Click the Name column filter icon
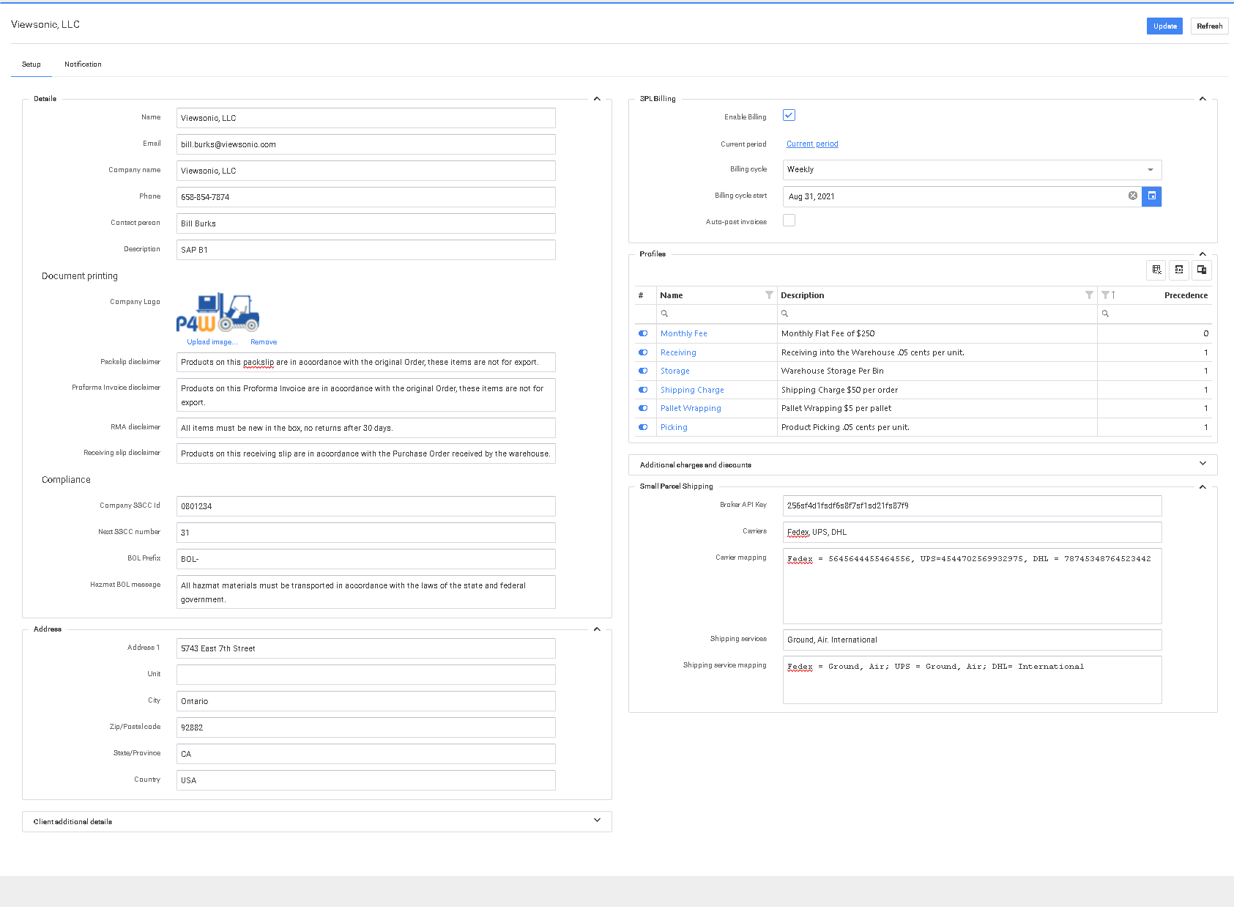 (768, 295)
